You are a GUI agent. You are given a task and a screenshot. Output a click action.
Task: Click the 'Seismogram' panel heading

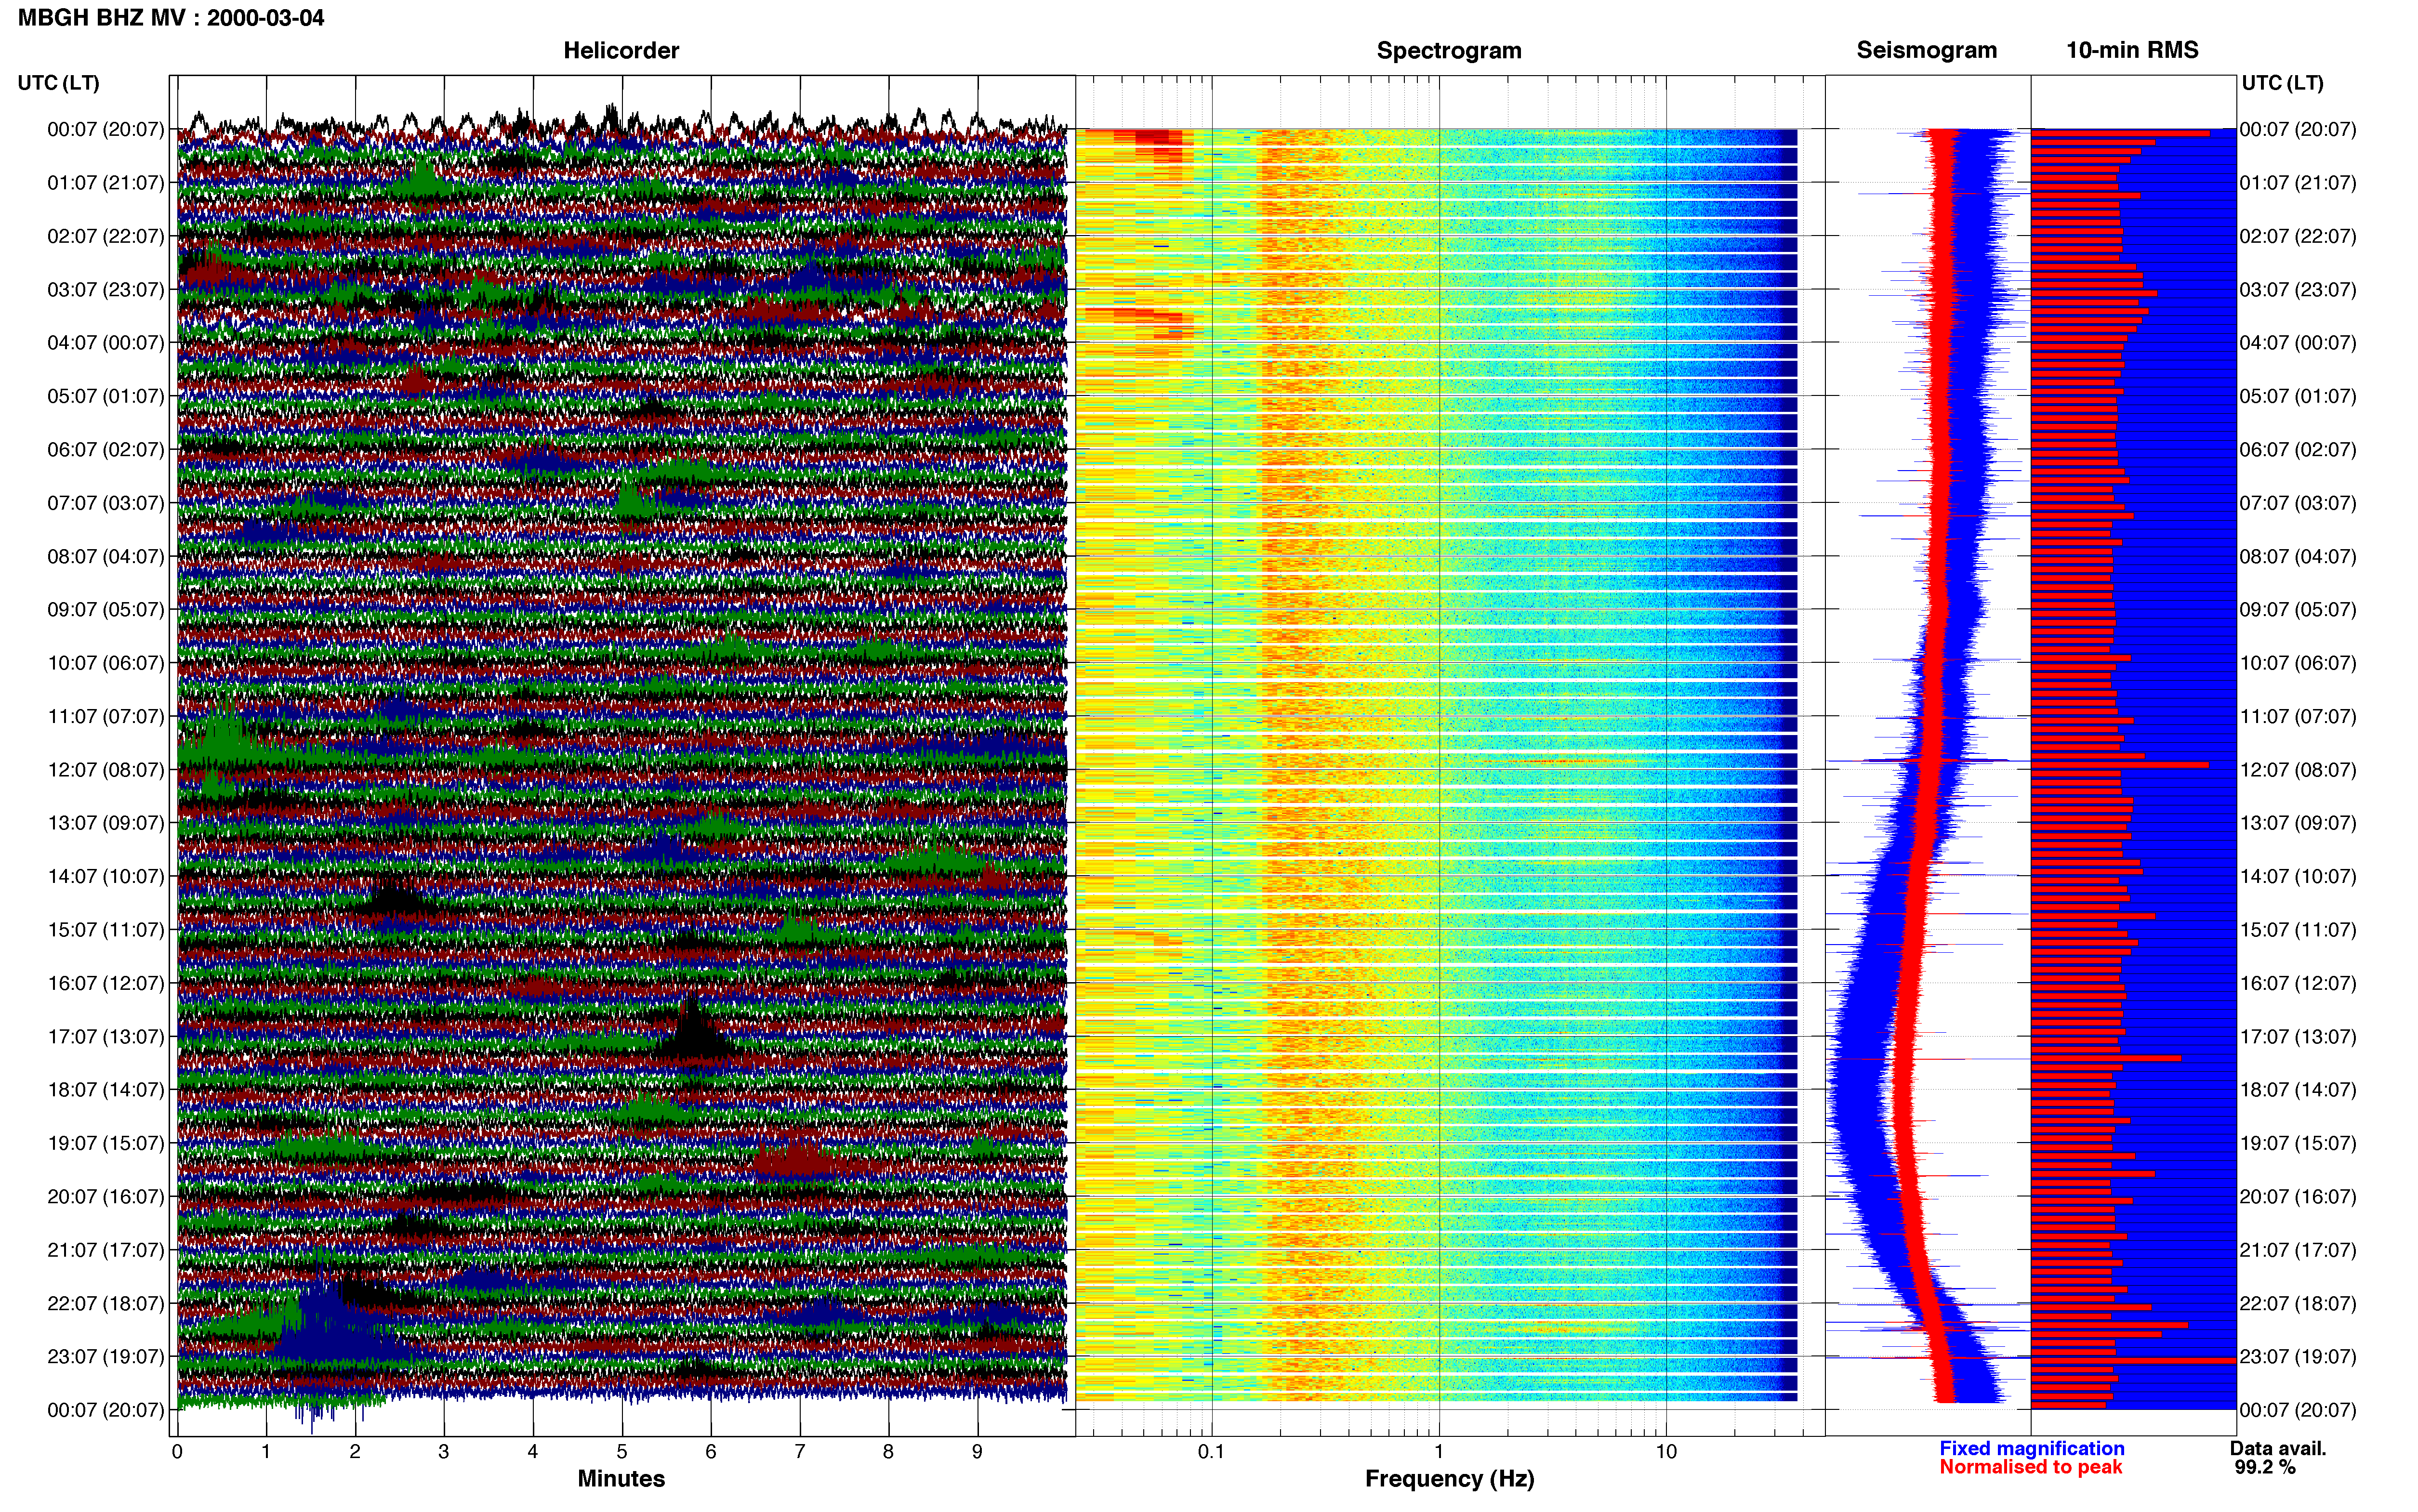(x=1926, y=50)
